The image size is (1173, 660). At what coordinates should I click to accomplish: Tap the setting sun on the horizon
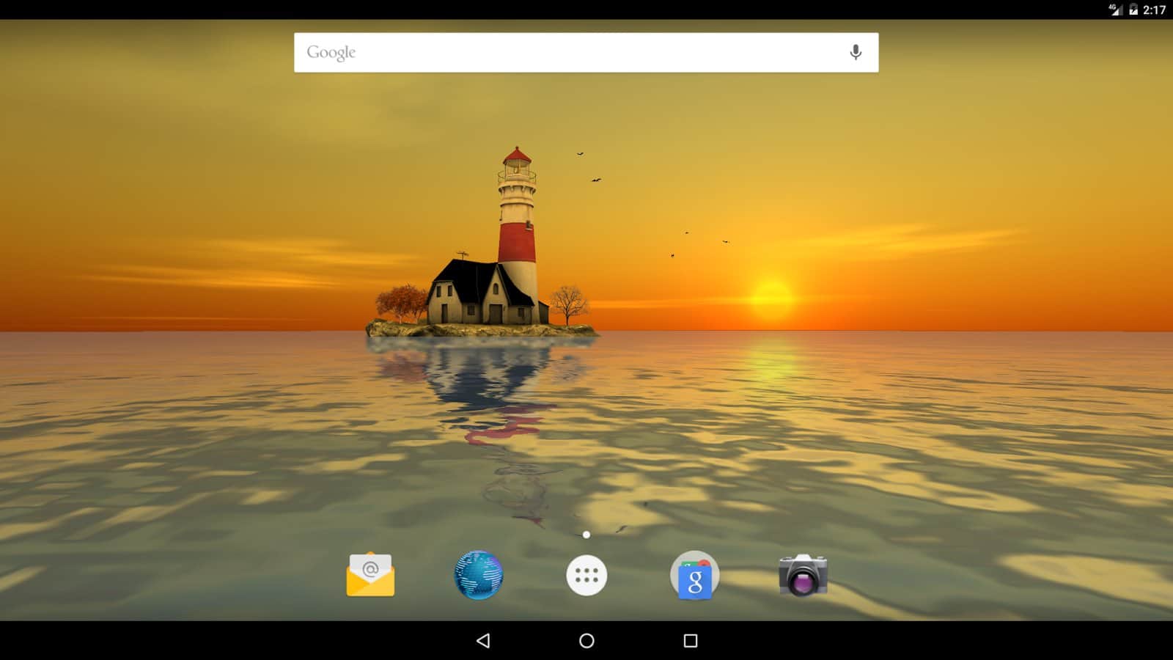pyautogui.click(x=771, y=297)
